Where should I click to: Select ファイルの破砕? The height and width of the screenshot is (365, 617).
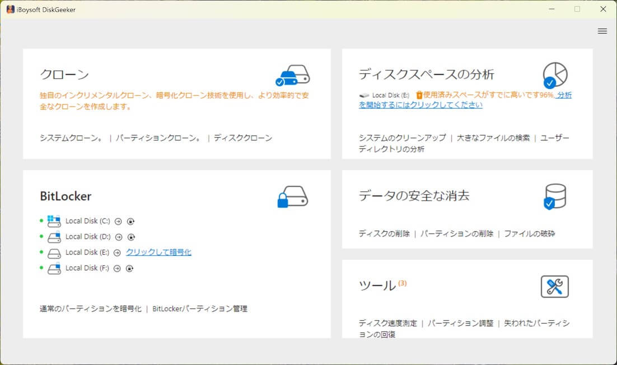(529, 233)
